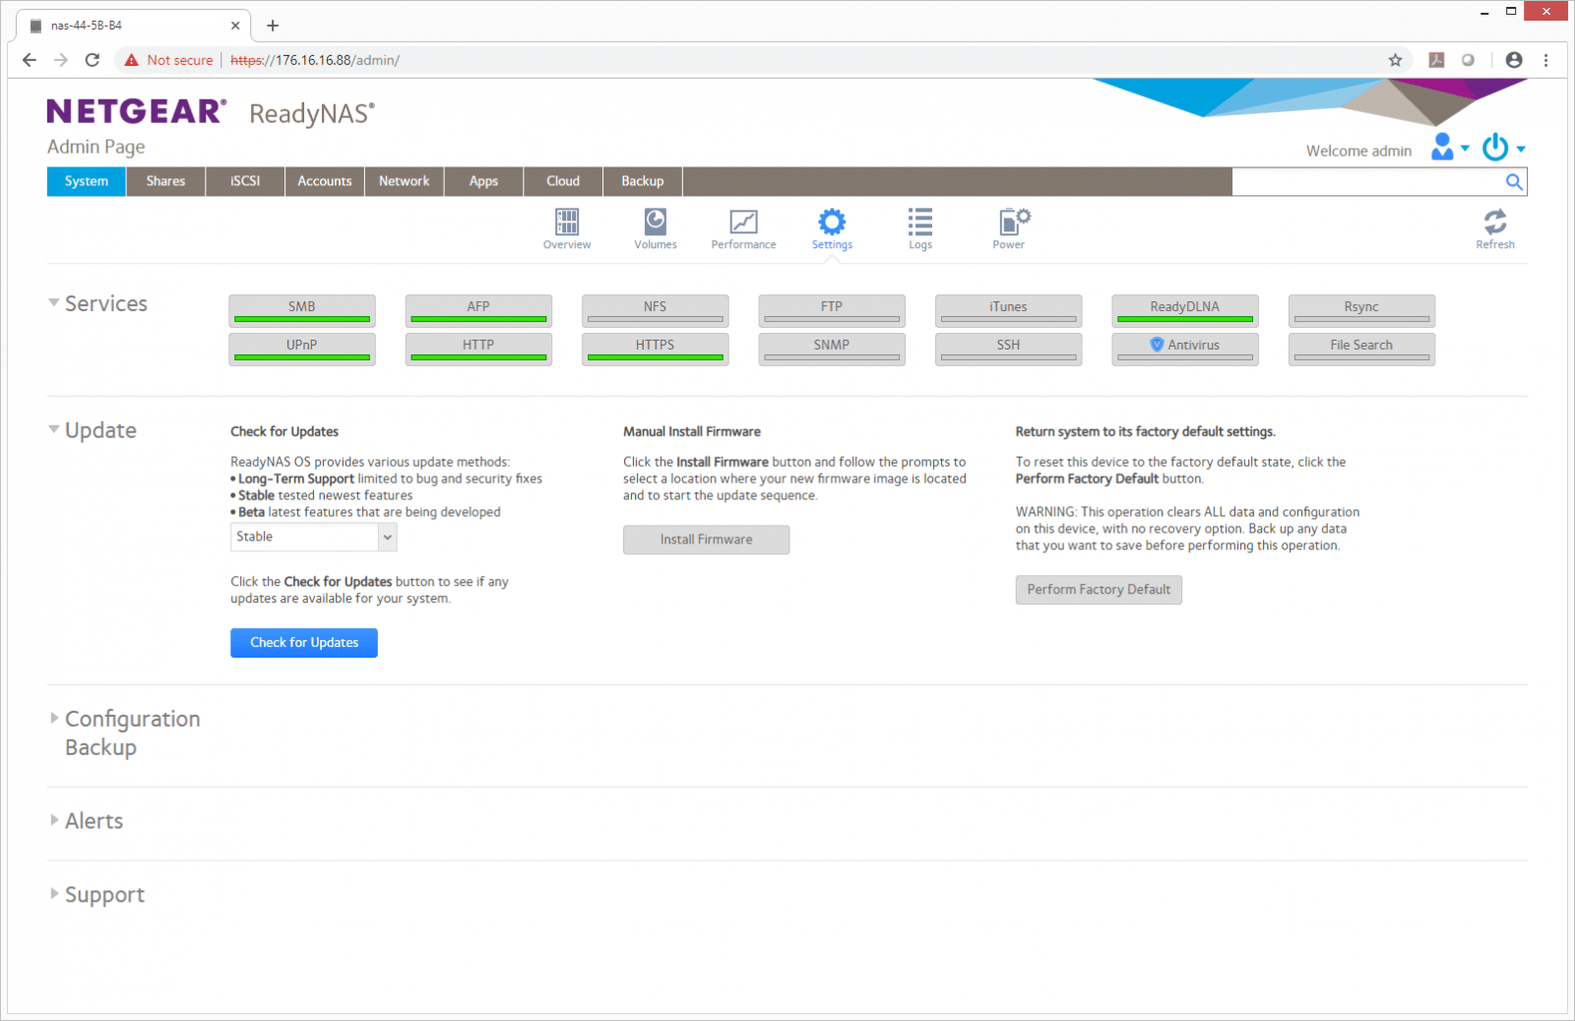Click the Not secure warning icon

[131, 60]
